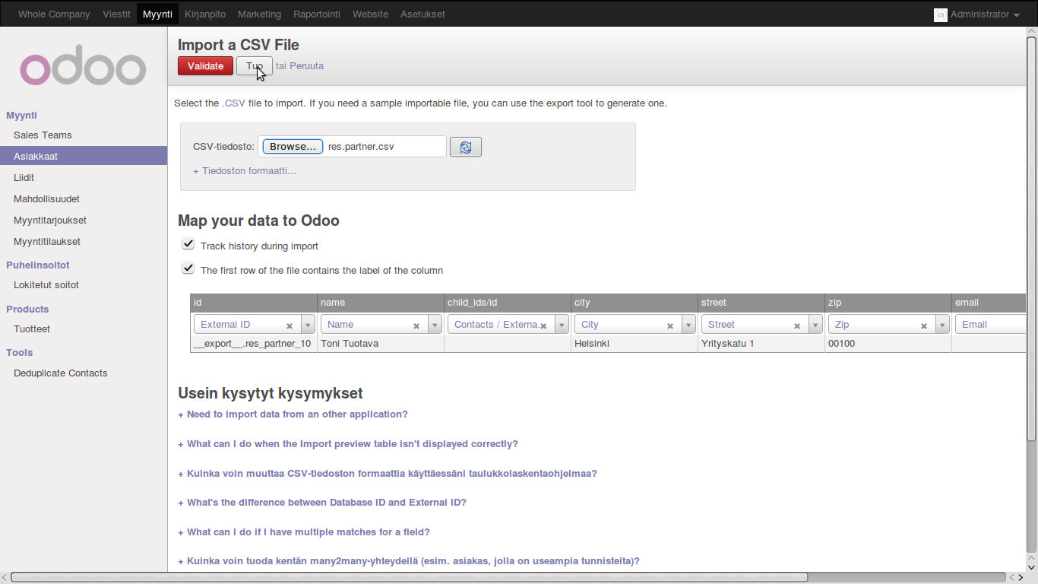1038x584 pixels.
Task: Click the Administrator avatar icon
Action: (940, 14)
